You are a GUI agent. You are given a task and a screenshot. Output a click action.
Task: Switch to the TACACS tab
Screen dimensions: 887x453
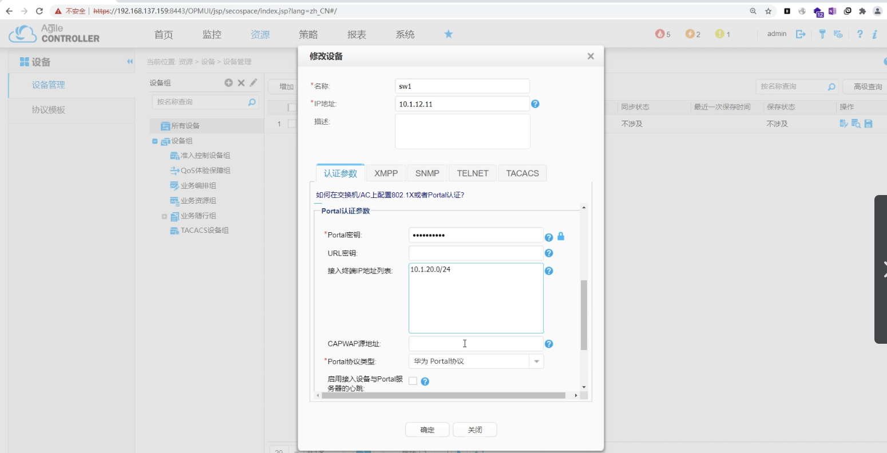(x=522, y=173)
